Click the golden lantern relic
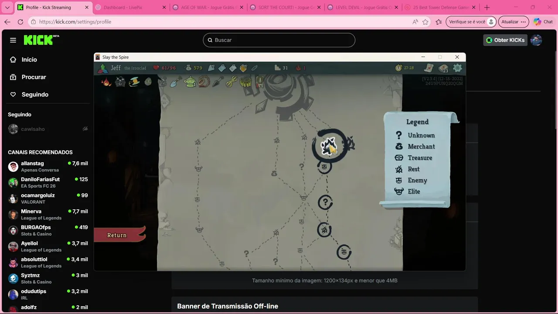Viewport: 558px width, 314px height. tap(246, 82)
